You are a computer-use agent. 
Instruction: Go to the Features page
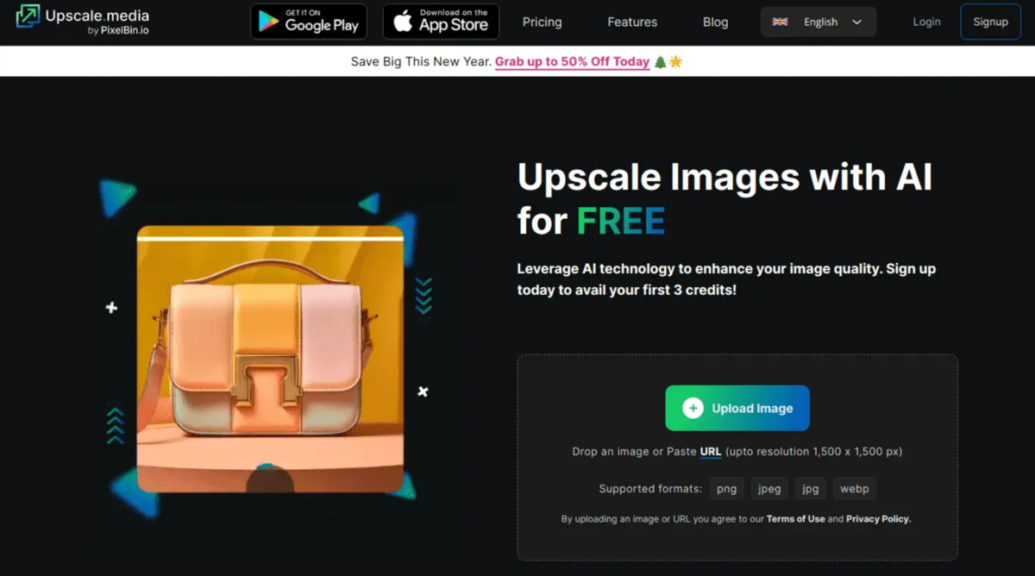[632, 22]
